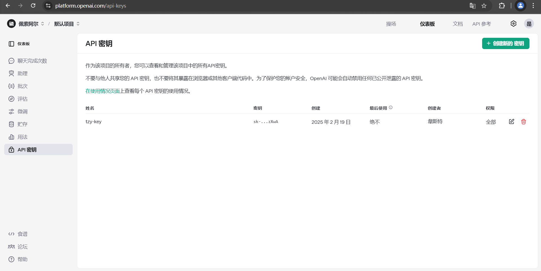Viewport: 541px width, 271px height.
Task: Follow the 在使用情况页面 link
Action: point(103,91)
